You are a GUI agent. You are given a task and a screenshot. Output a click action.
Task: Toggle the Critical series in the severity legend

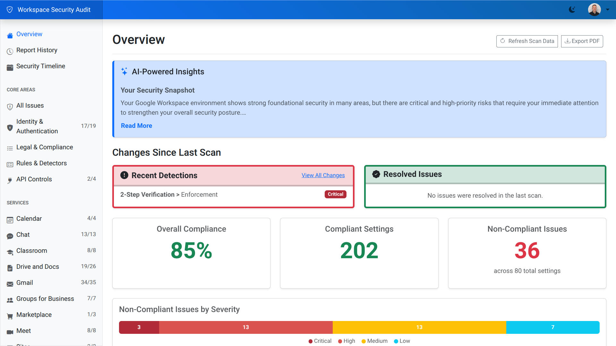(x=320, y=341)
